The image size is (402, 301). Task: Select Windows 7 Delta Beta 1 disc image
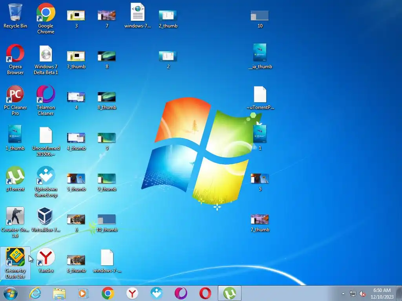point(46,60)
